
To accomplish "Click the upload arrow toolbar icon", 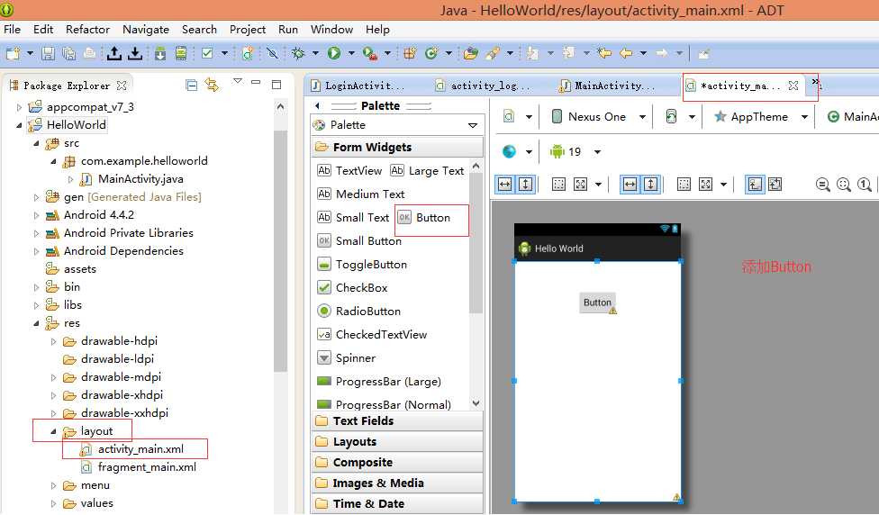I will (114, 53).
